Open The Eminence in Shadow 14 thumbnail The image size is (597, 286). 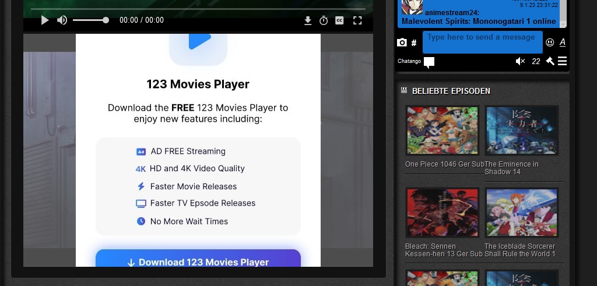[522, 130]
